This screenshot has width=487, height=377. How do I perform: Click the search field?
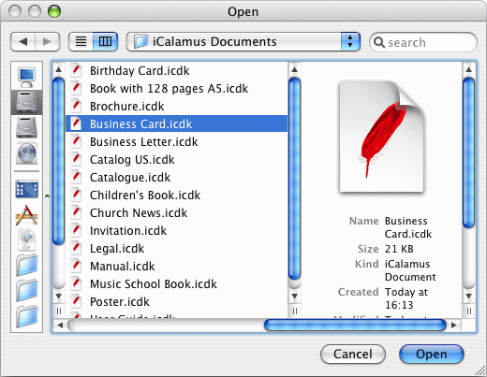(x=423, y=42)
